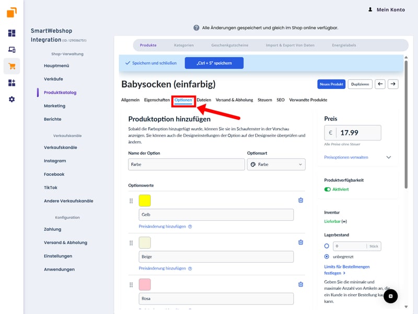Click the Lagerbestand quantity field
This screenshot has height=314, width=418.
[357, 246]
